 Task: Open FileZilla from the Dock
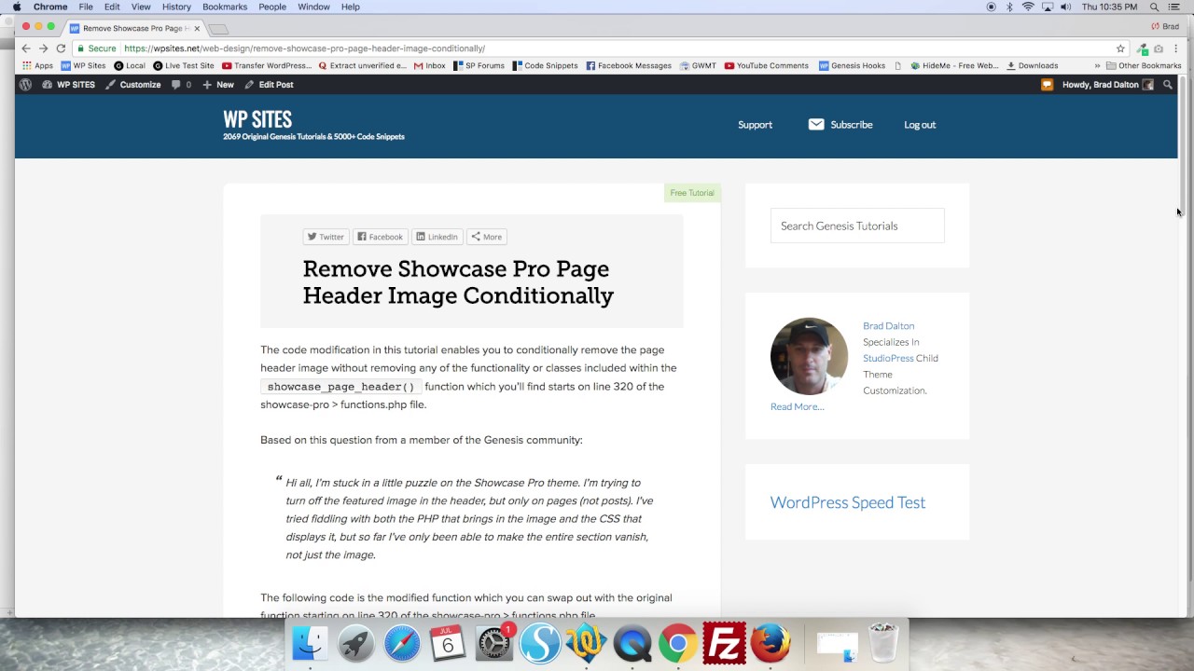tap(724, 643)
